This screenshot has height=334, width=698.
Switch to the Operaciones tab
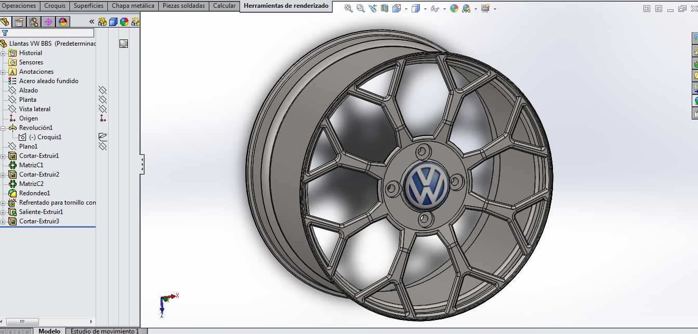[20, 6]
